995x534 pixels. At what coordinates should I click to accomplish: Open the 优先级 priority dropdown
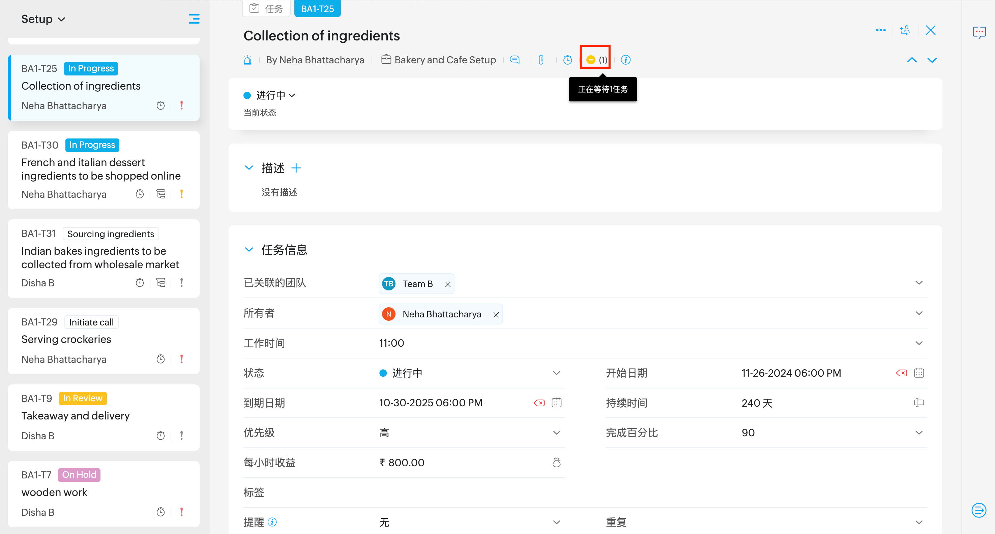pyautogui.click(x=556, y=433)
